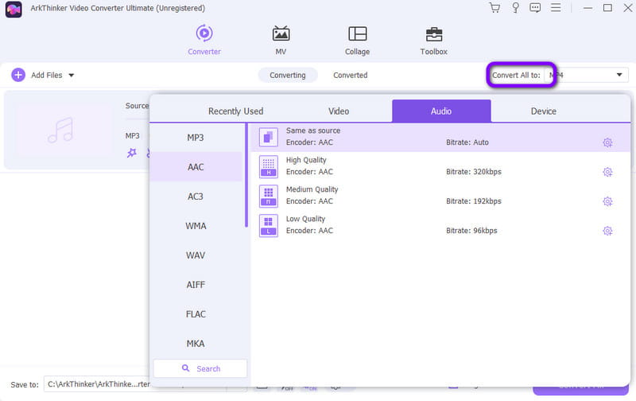Show the Converting list
This screenshot has width=636, height=401.
(x=288, y=75)
